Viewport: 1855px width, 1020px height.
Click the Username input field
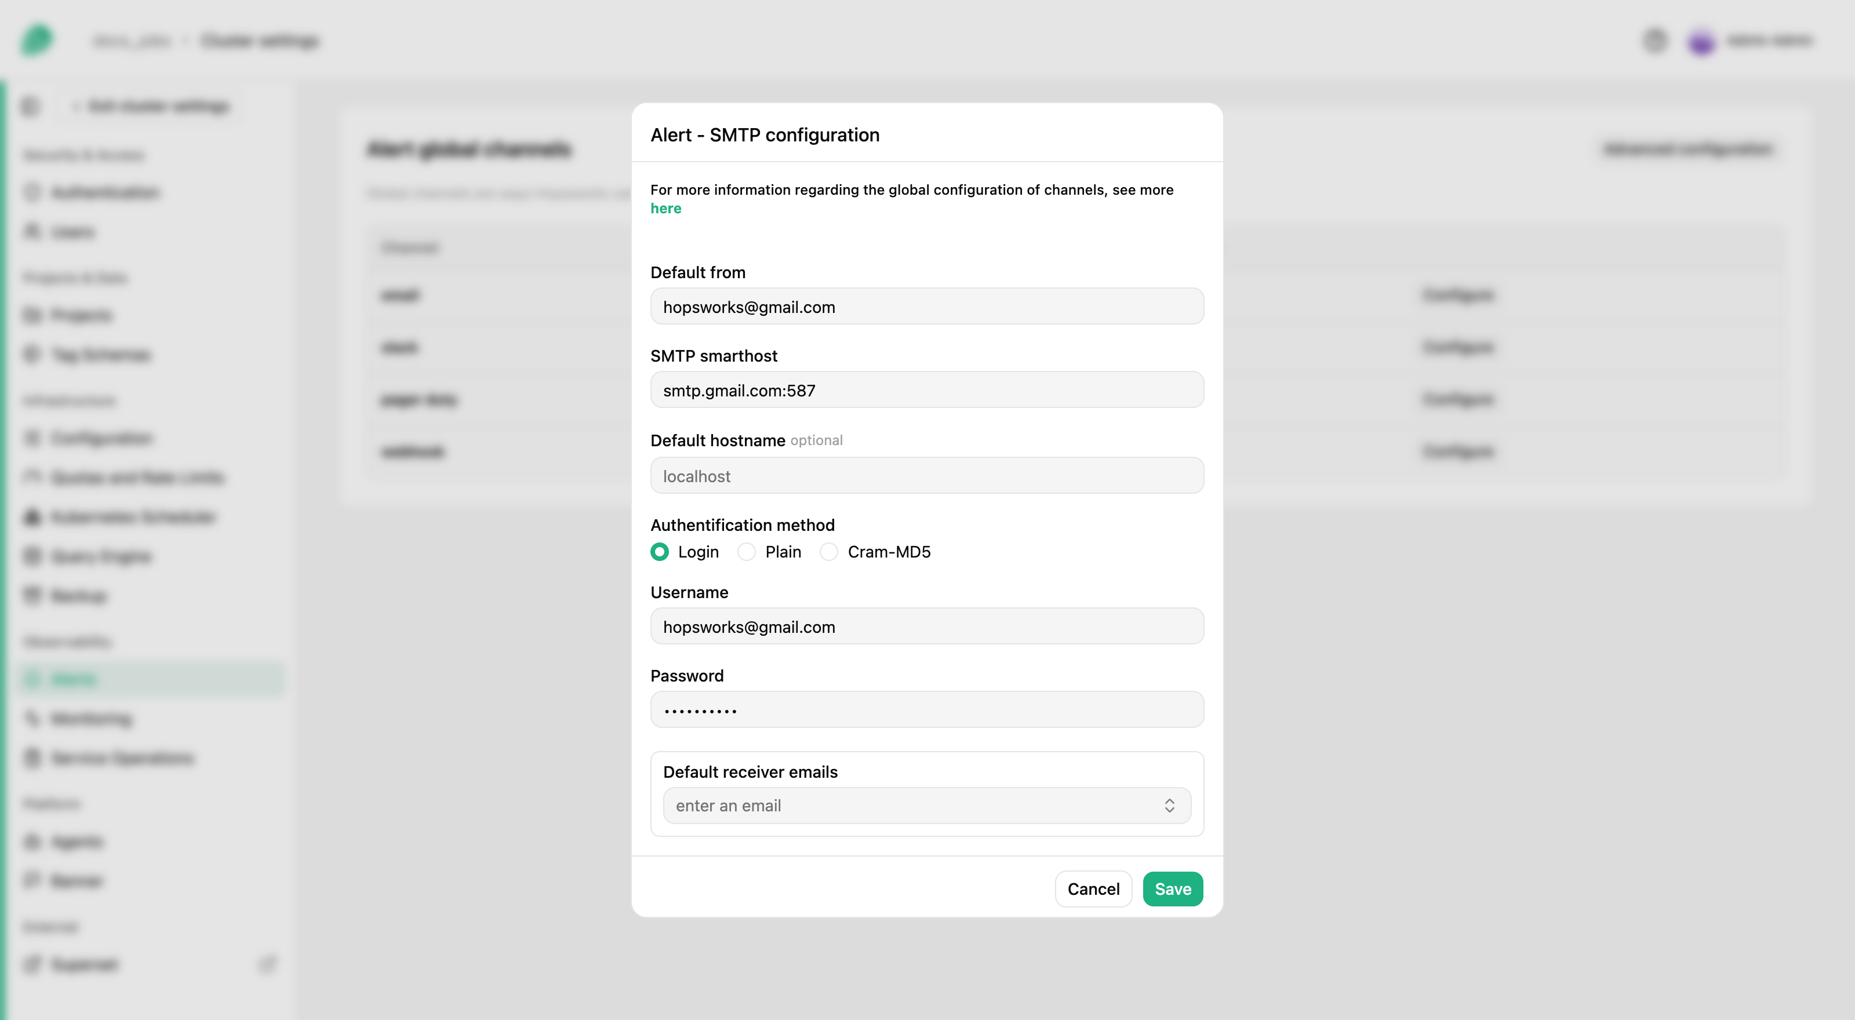click(927, 626)
